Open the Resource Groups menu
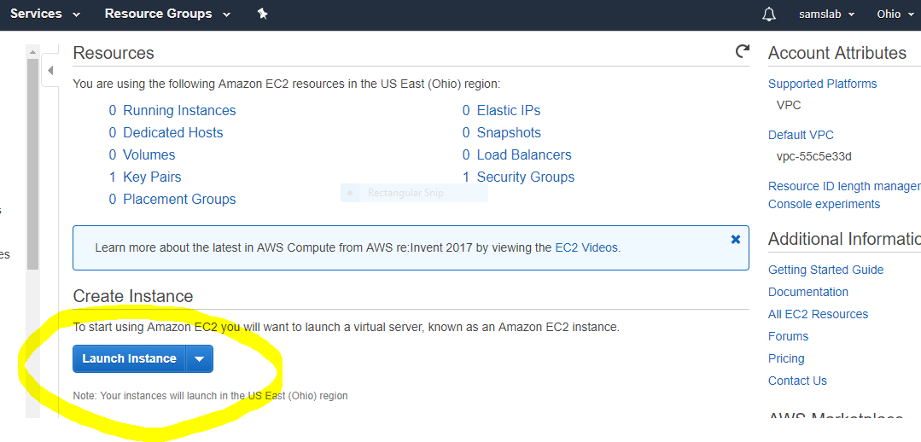Screen dimensions: 921x442 pos(168,15)
